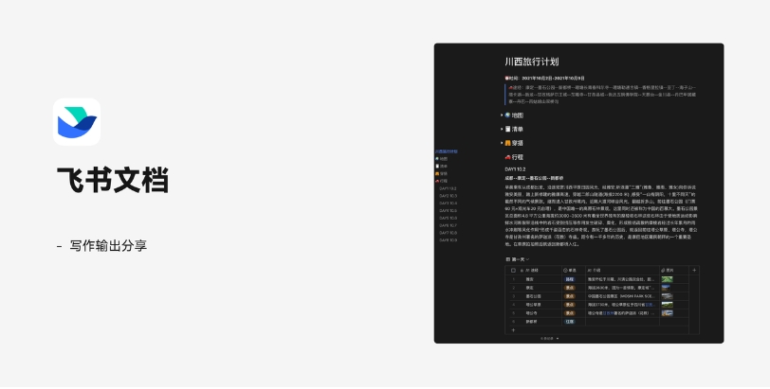770x389 pixels.
Task: Expand the 清单 collapsed section
Action: [x=502, y=129]
